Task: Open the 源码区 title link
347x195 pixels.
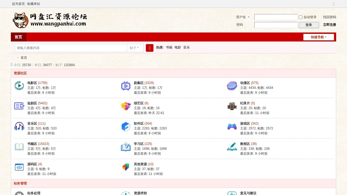Action: click(32, 164)
